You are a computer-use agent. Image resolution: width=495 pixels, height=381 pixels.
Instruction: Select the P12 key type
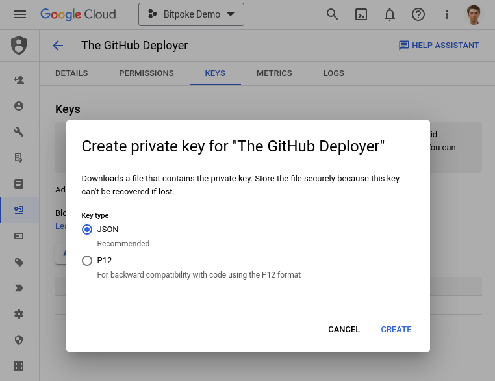coord(87,261)
